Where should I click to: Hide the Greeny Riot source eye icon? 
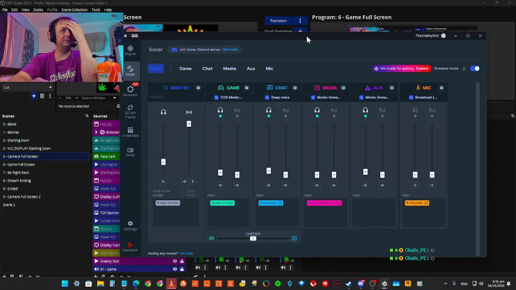point(175,261)
